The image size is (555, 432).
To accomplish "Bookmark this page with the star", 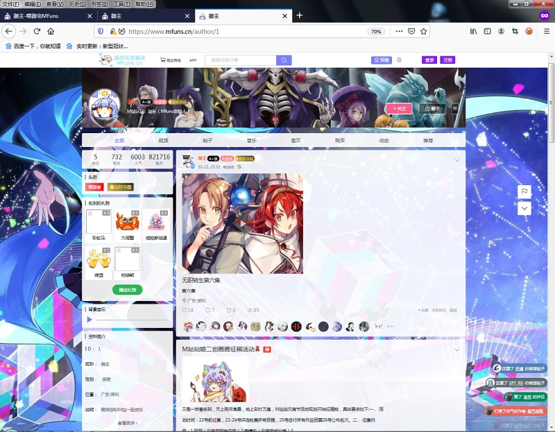I will [424, 31].
